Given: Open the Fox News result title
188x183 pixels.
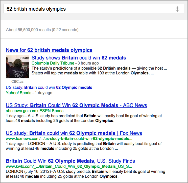Looking at the screenshot, I should 74,133.
